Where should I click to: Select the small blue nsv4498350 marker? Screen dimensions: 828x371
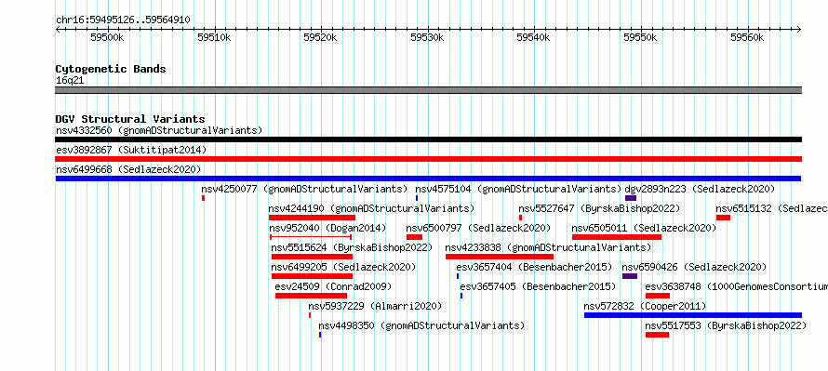tap(320, 335)
